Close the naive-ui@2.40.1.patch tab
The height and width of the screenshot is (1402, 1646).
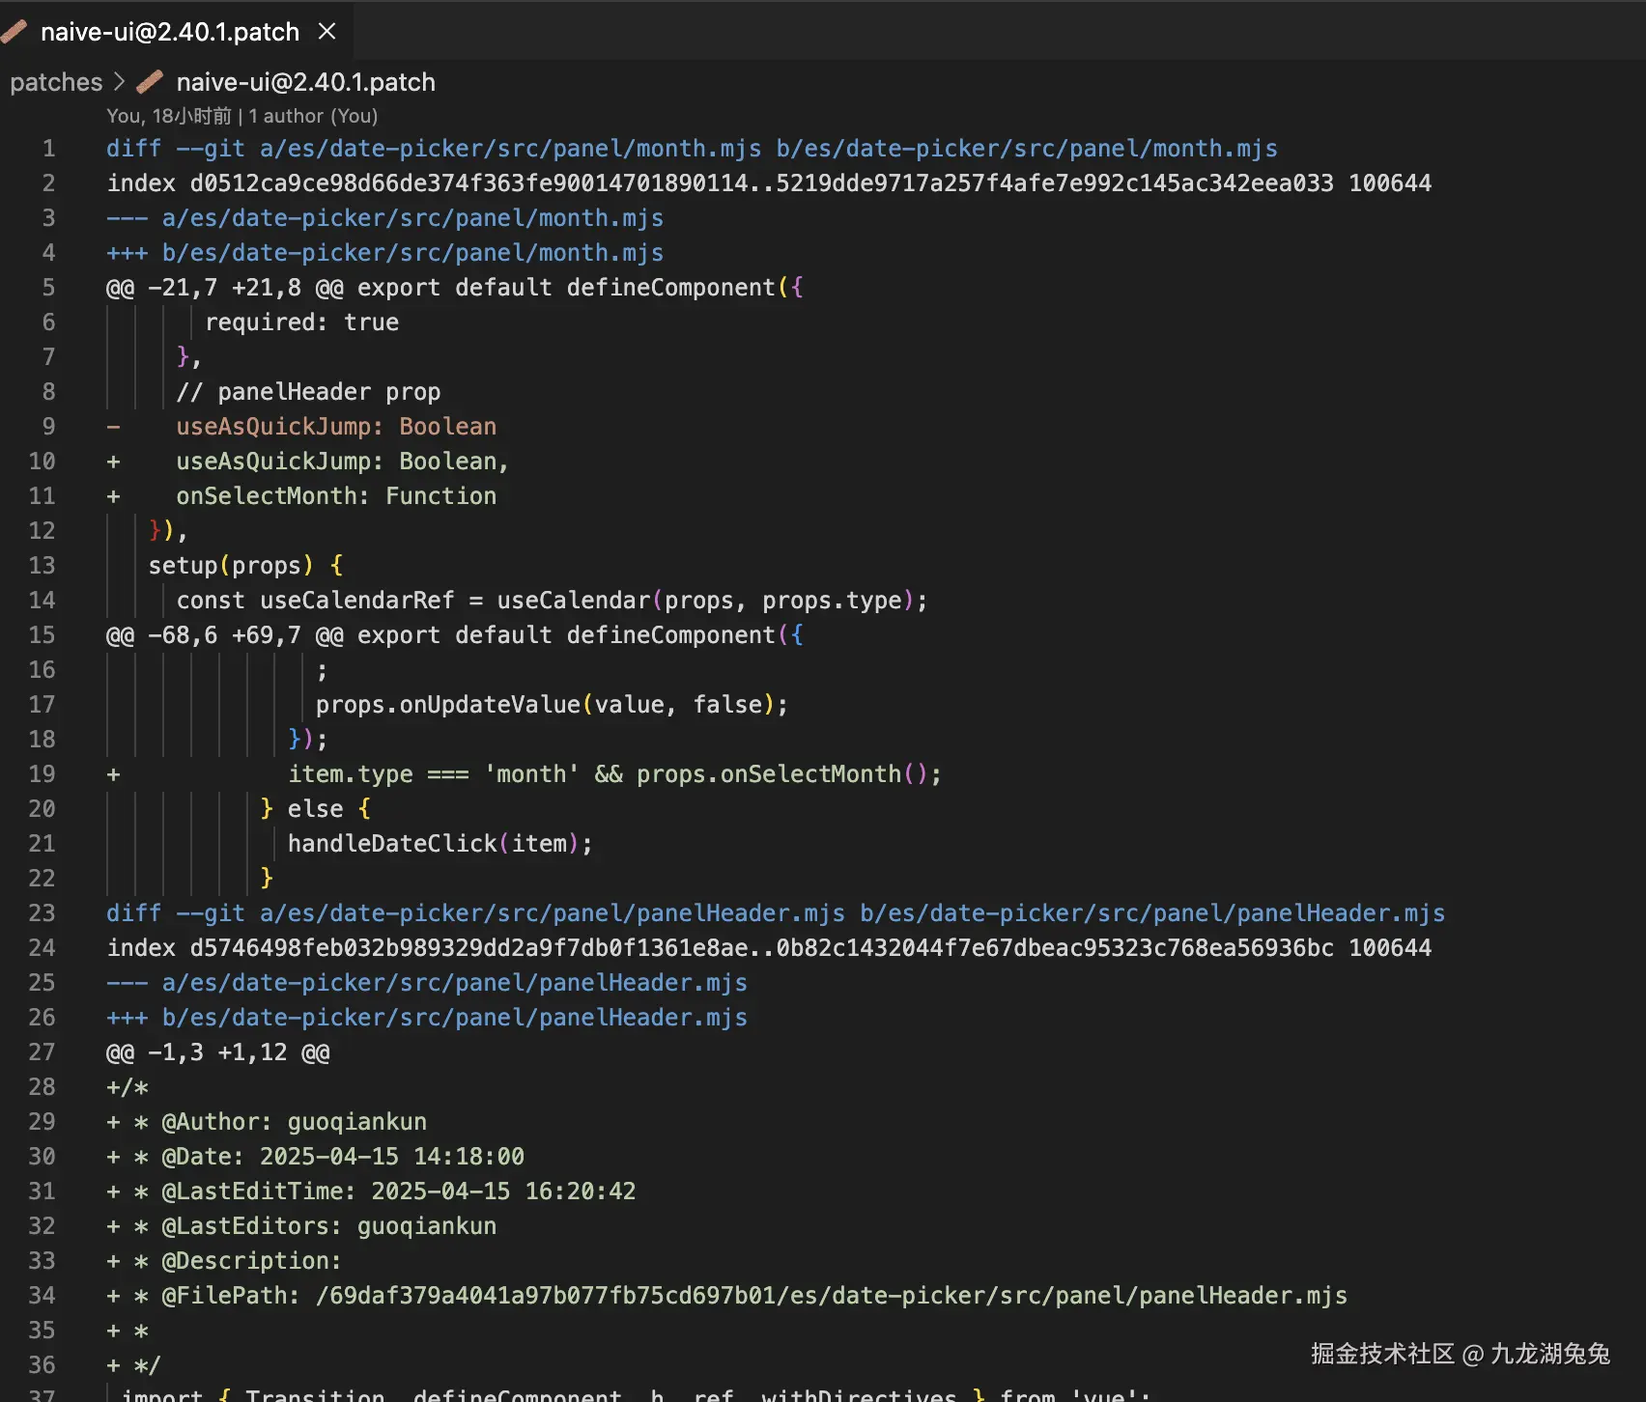point(326,32)
